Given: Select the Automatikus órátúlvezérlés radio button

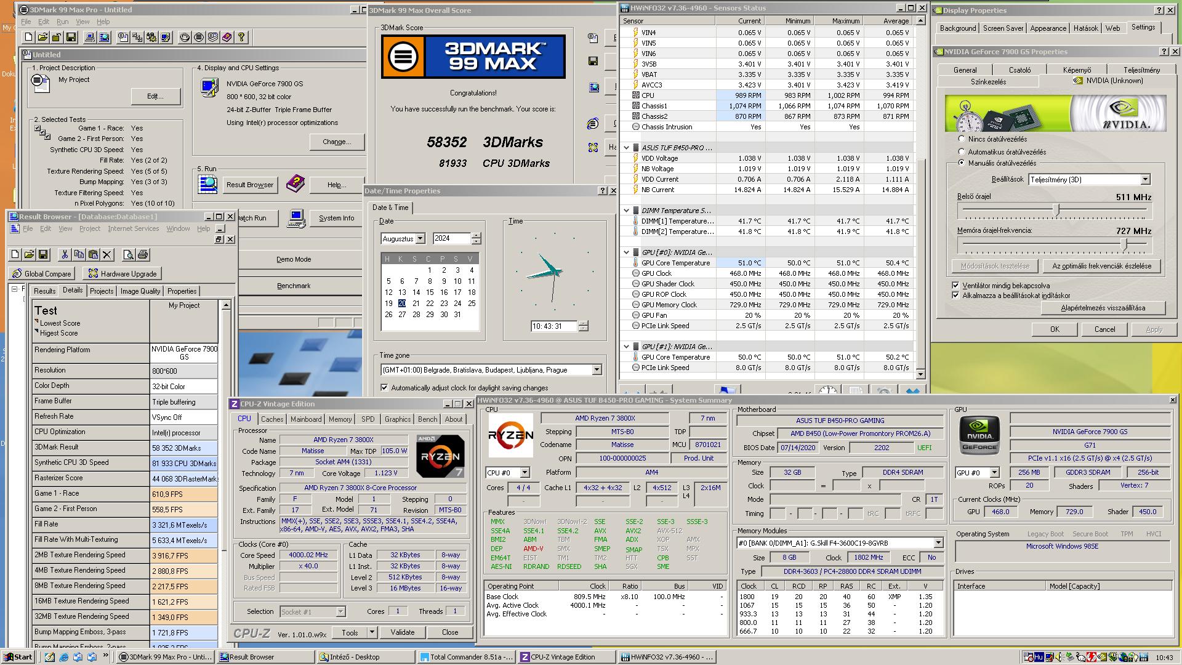Looking at the screenshot, I should [962, 151].
